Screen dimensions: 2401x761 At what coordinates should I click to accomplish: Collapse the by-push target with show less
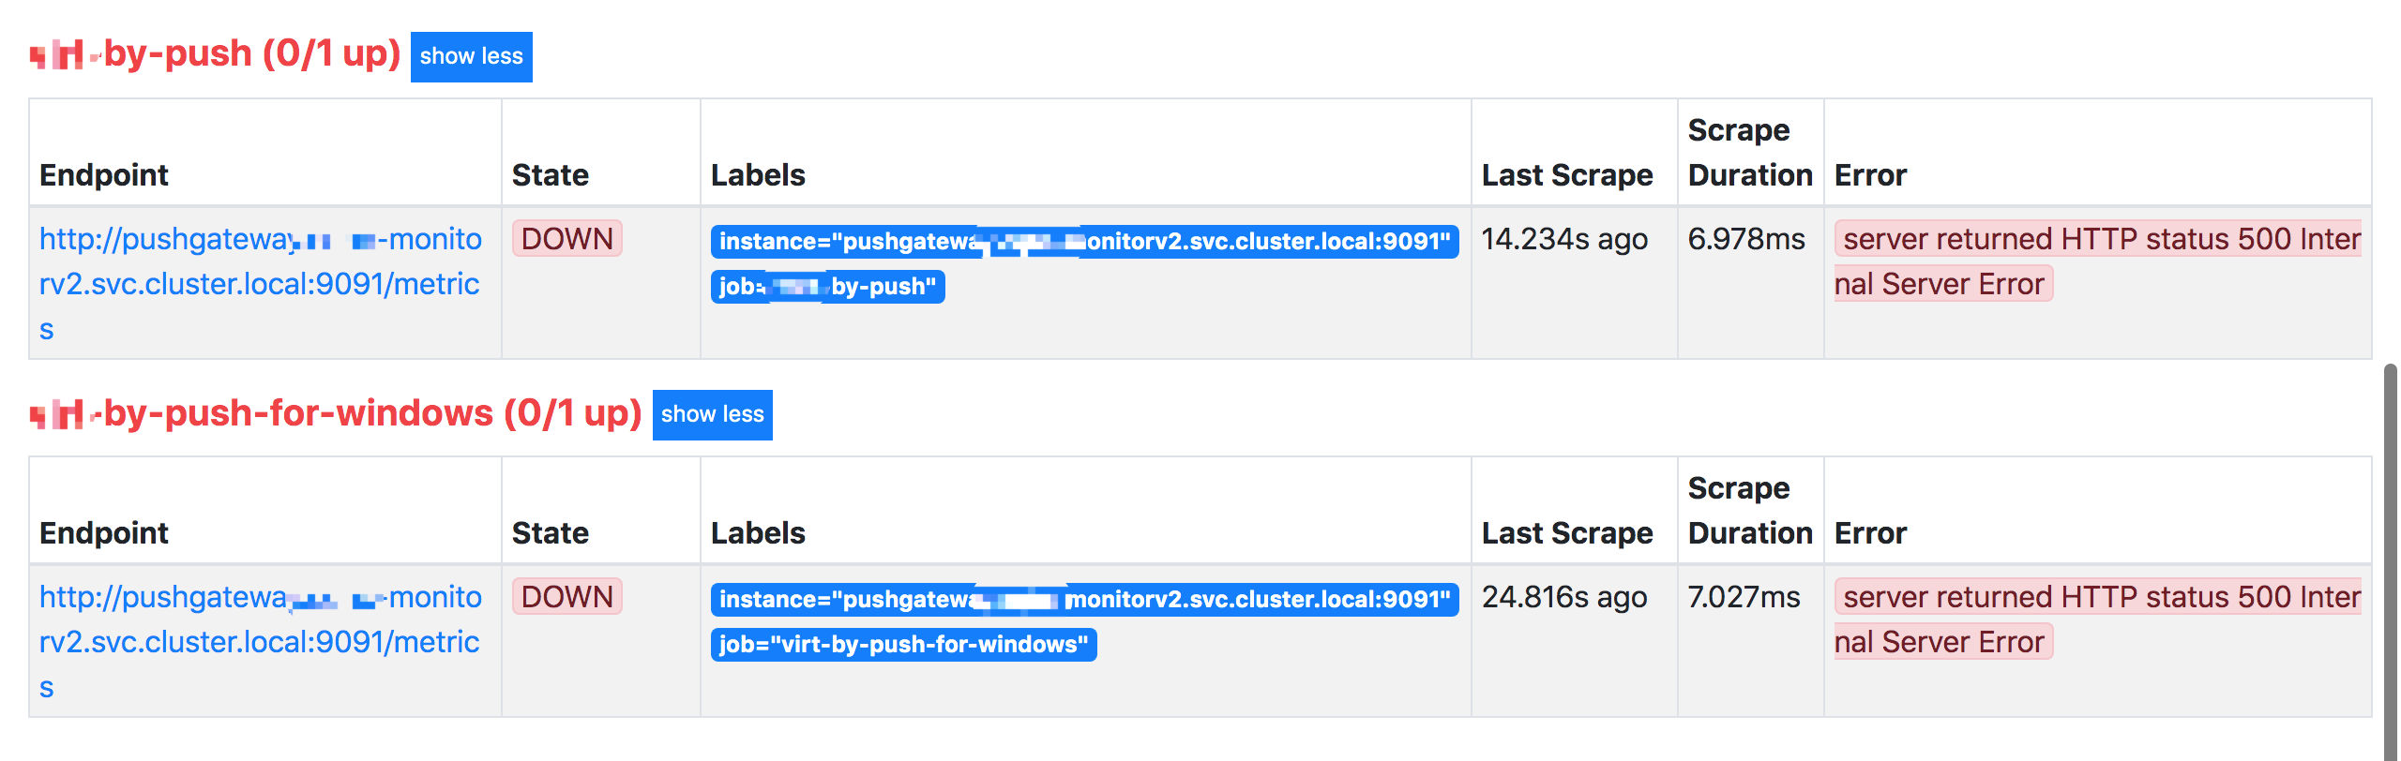point(471,56)
